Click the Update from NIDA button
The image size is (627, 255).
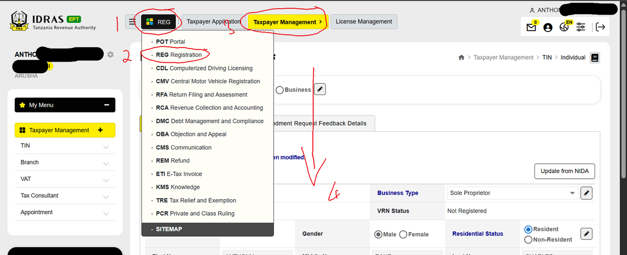pyautogui.click(x=565, y=171)
